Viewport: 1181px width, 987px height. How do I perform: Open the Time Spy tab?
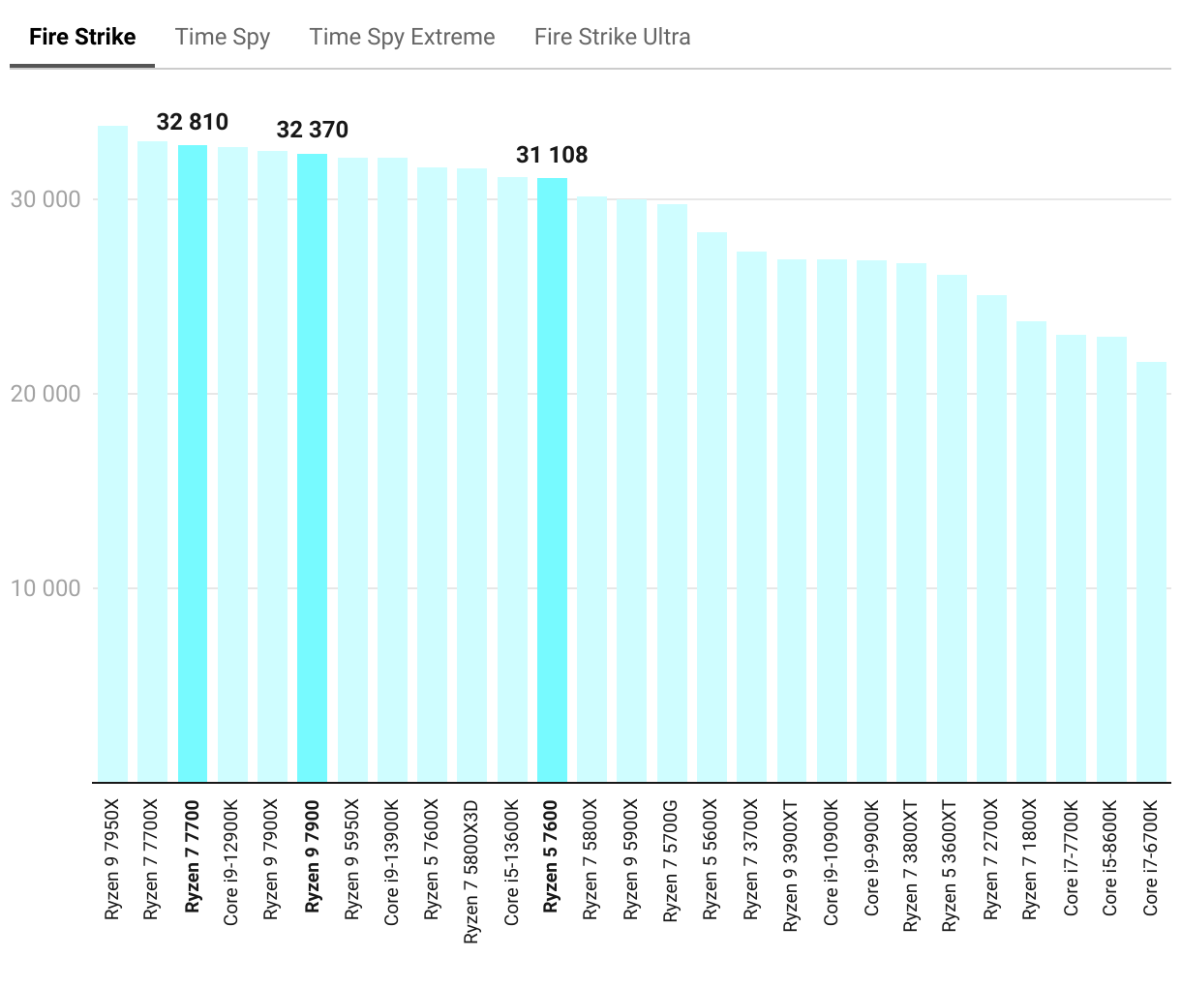223,38
